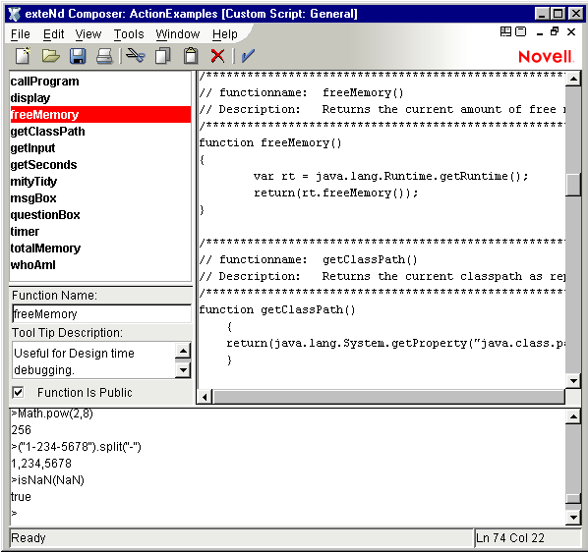Screen dimensions: 588x552
Task: Click the code editor horizontal scroll thumb
Action: pyautogui.click(x=388, y=397)
